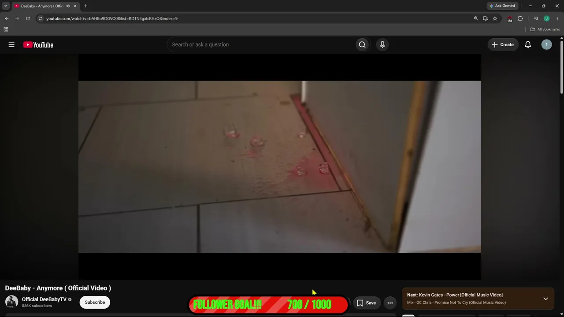Expand the Next up playlist panel
Viewport: 564px width, 317px height.
coord(545,299)
